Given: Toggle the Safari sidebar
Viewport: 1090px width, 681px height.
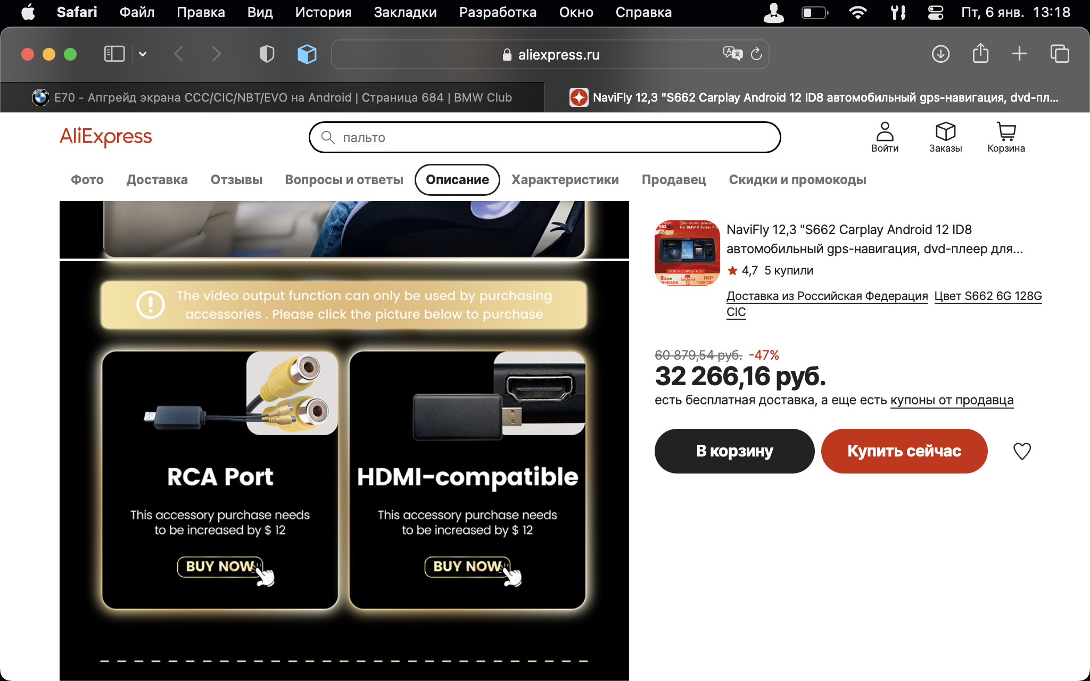Looking at the screenshot, I should click(x=114, y=54).
